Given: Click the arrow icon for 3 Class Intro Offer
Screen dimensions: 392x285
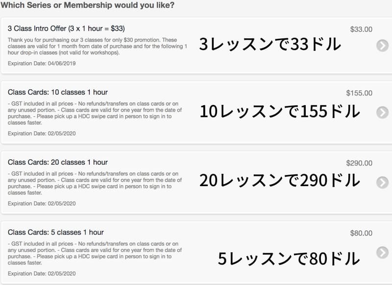Looking at the screenshot, I should [x=383, y=46].
